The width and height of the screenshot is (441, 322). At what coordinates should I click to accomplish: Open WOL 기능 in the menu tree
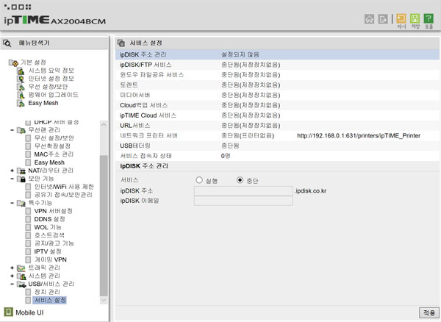pos(48,227)
